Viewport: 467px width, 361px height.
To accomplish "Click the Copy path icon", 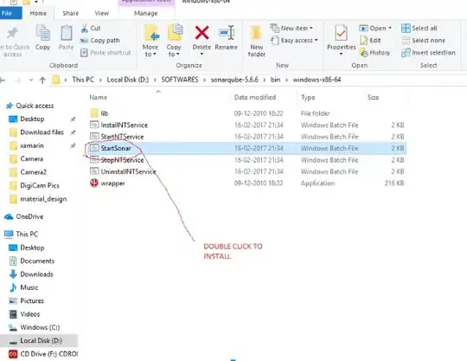I will coord(84,41).
